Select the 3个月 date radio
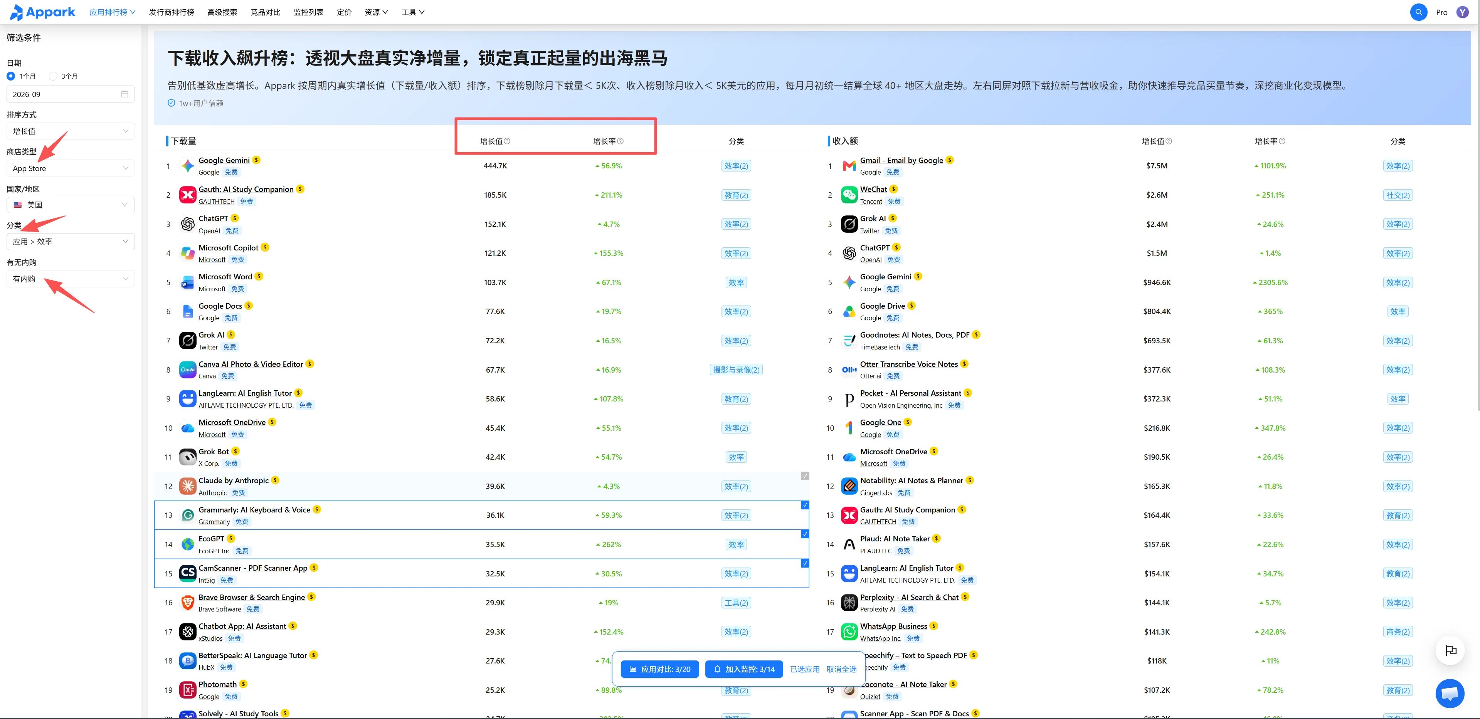 click(54, 76)
